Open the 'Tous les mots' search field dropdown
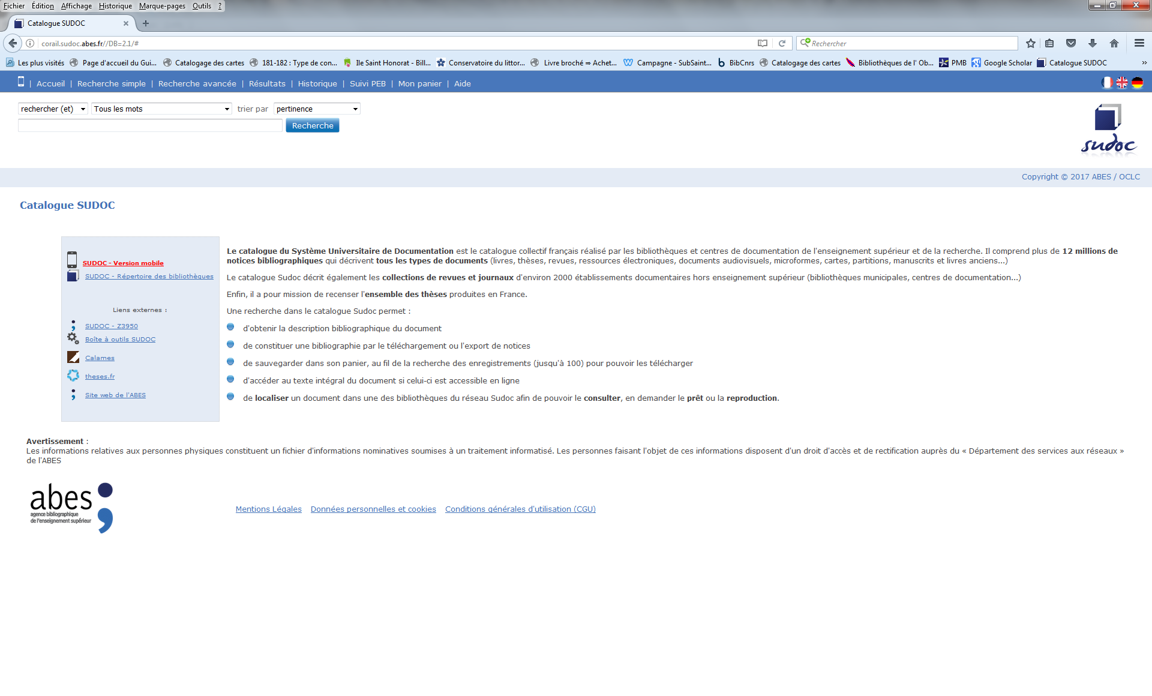1152x696 pixels. [161, 109]
